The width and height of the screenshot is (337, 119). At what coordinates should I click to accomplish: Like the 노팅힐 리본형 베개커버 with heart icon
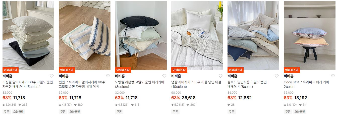click(164, 76)
